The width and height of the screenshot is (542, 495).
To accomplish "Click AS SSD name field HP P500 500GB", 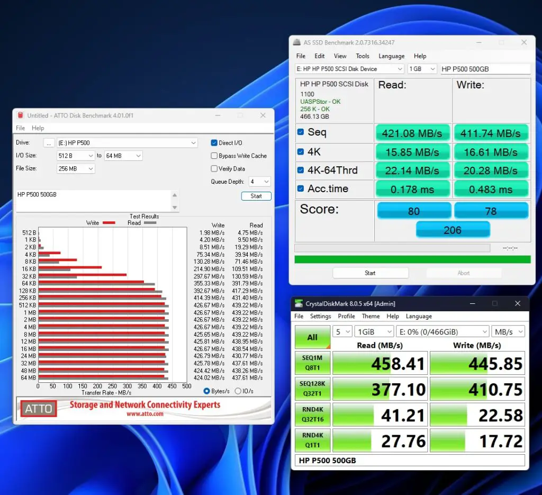I will 485,69.
